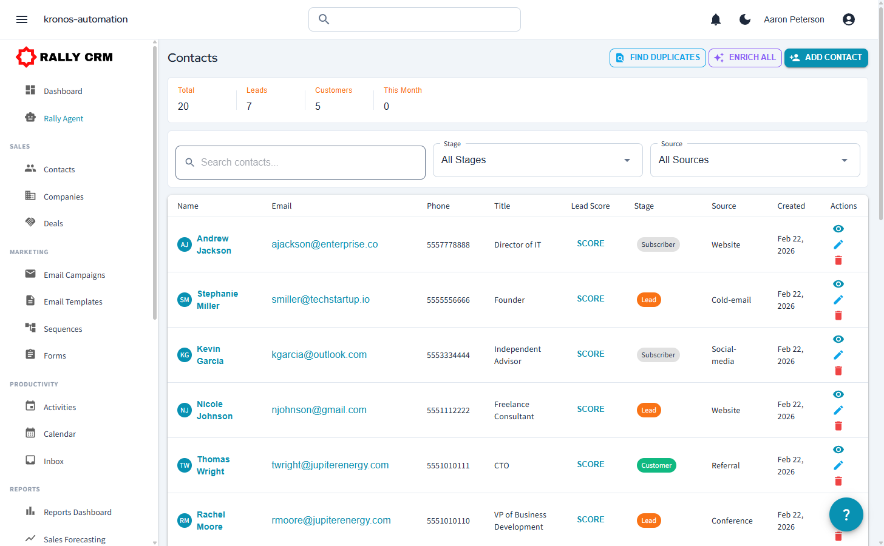
Task: Switch to the Deals section
Action: pos(53,223)
